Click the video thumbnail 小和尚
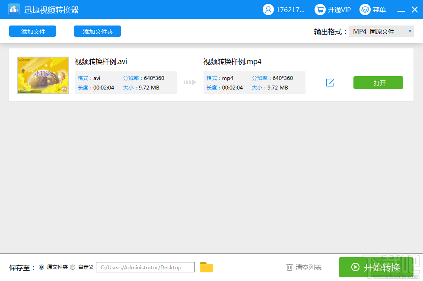Viewport: 423px width, 281px height. 43,75
